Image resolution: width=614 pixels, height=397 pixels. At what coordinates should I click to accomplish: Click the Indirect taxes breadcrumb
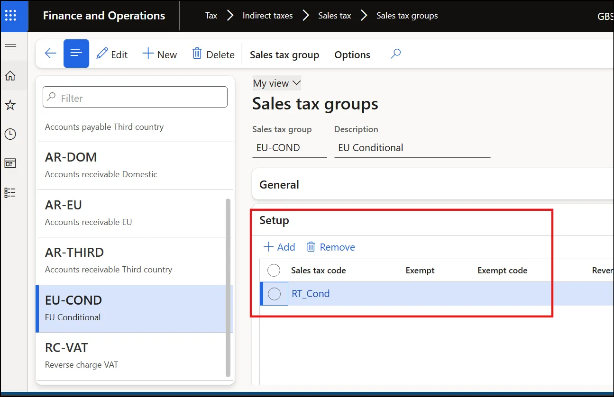click(267, 16)
